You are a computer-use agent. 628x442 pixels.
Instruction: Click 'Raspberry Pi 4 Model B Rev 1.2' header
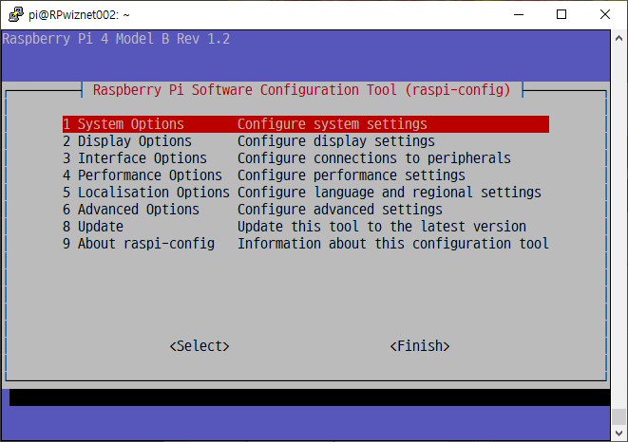pos(116,39)
